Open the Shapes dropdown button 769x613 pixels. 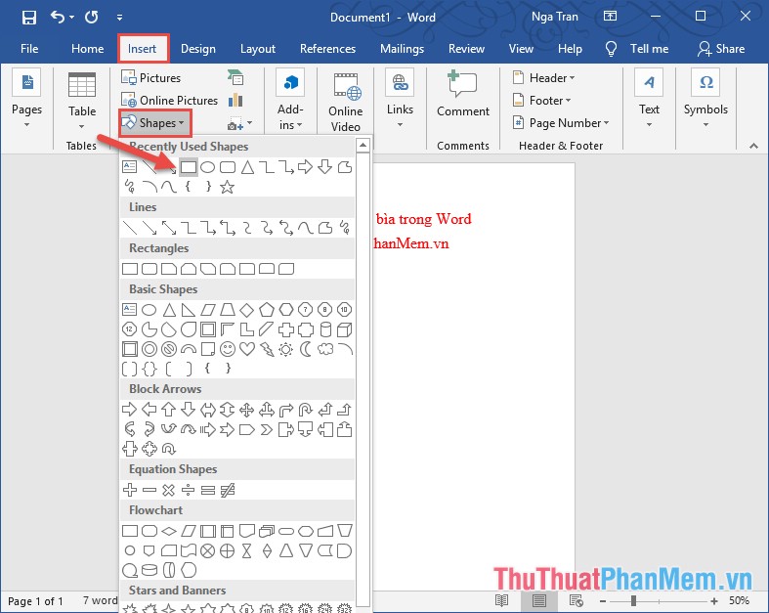(x=154, y=123)
